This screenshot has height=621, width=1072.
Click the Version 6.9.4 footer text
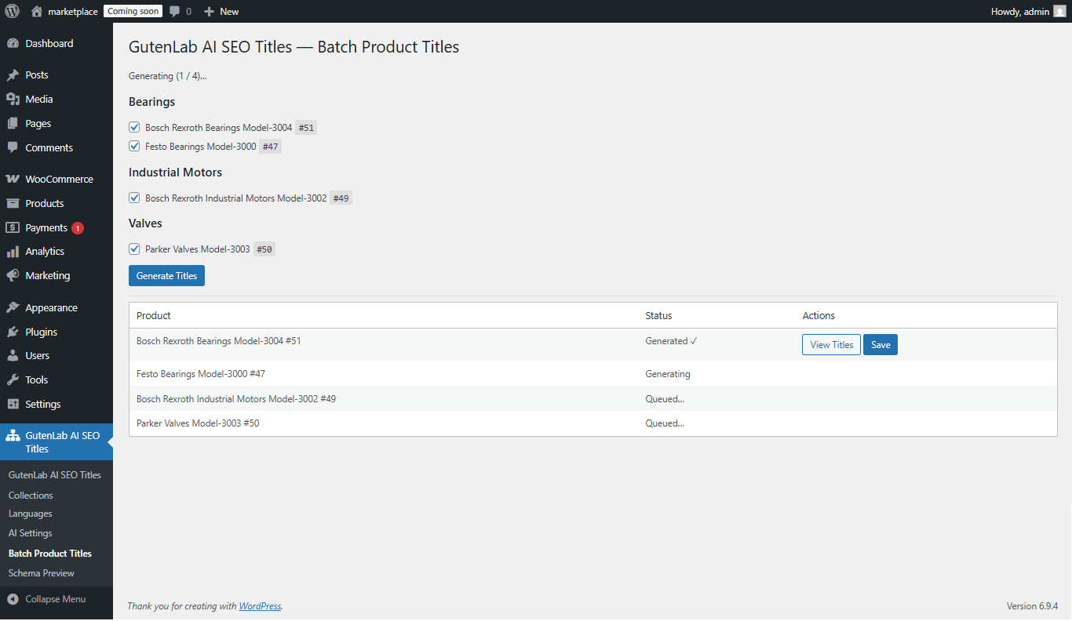click(1032, 606)
